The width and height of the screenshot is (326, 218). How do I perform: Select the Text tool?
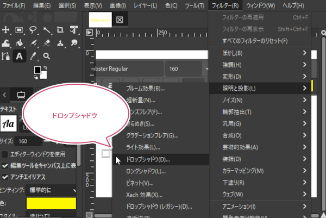(x=20, y=56)
